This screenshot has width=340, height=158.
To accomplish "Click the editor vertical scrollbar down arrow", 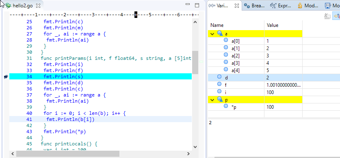I will [195, 147].
